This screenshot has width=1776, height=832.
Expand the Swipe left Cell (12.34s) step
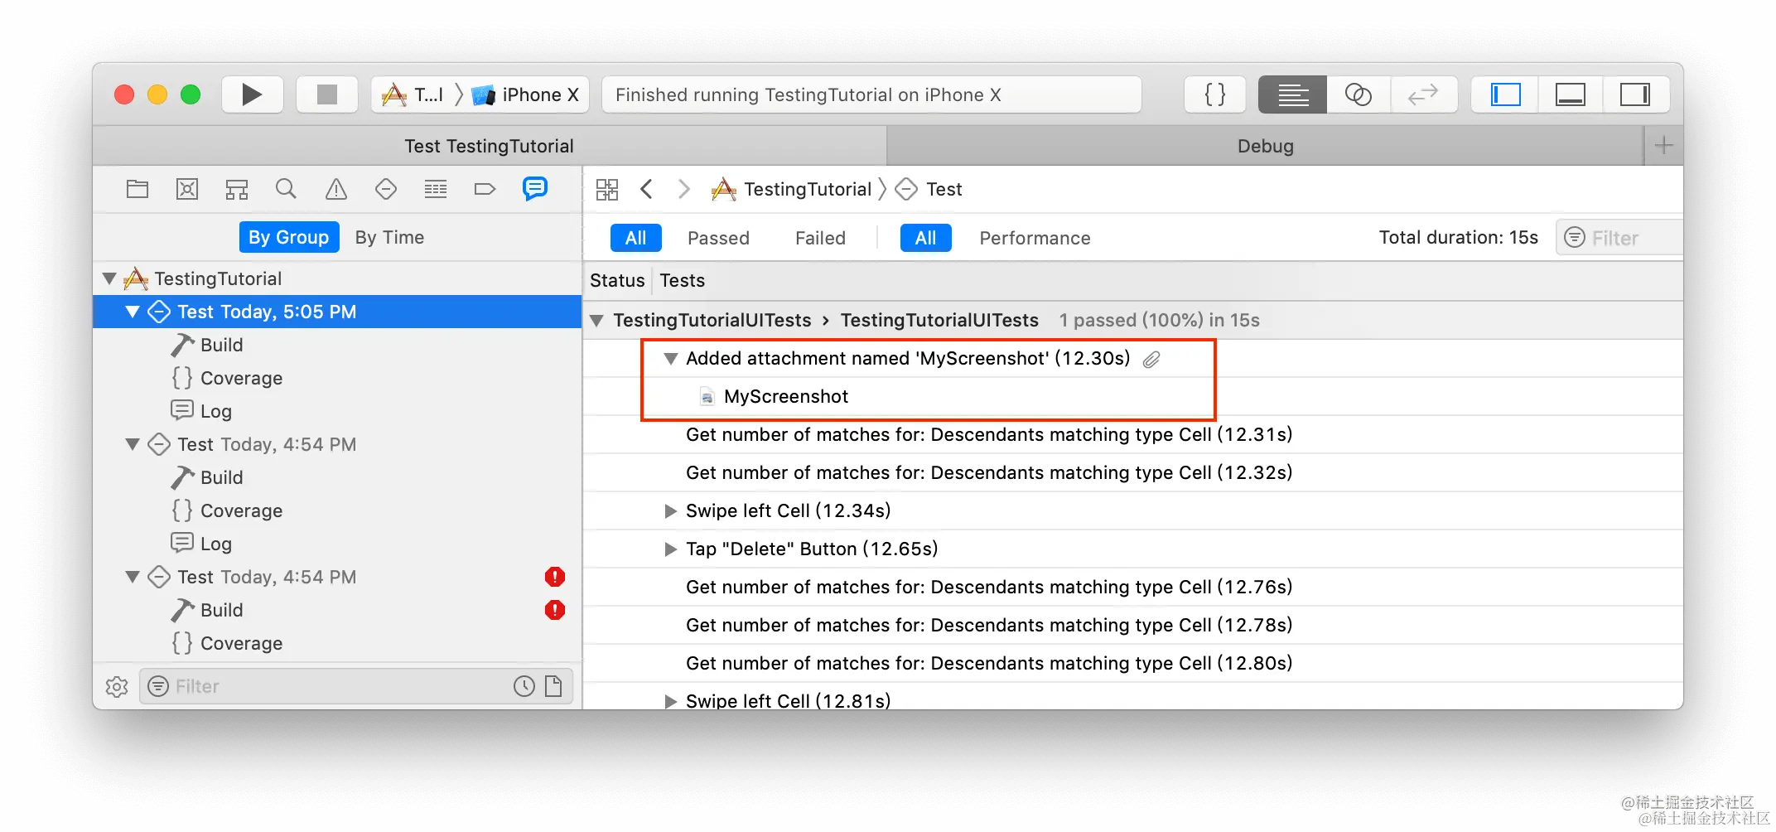click(671, 510)
